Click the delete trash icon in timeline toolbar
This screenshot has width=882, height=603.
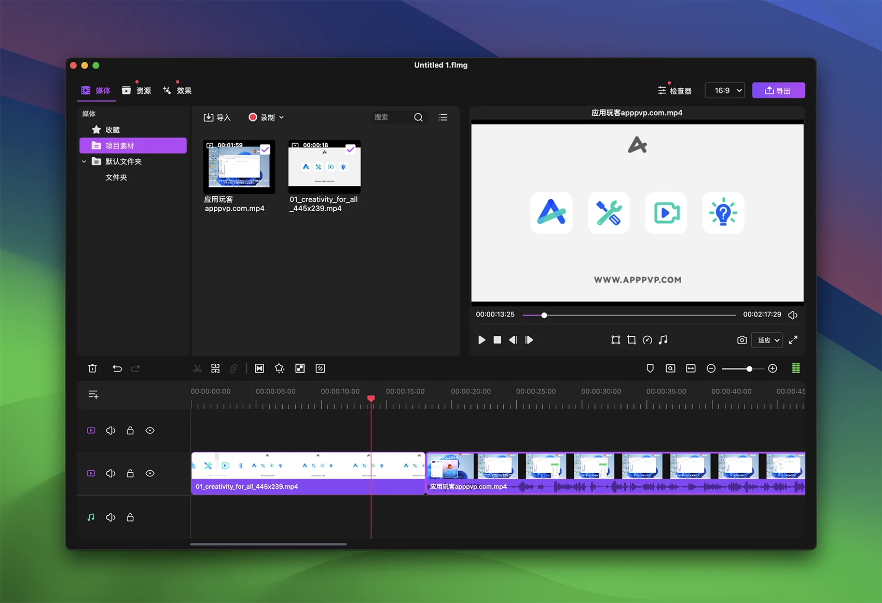92,368
